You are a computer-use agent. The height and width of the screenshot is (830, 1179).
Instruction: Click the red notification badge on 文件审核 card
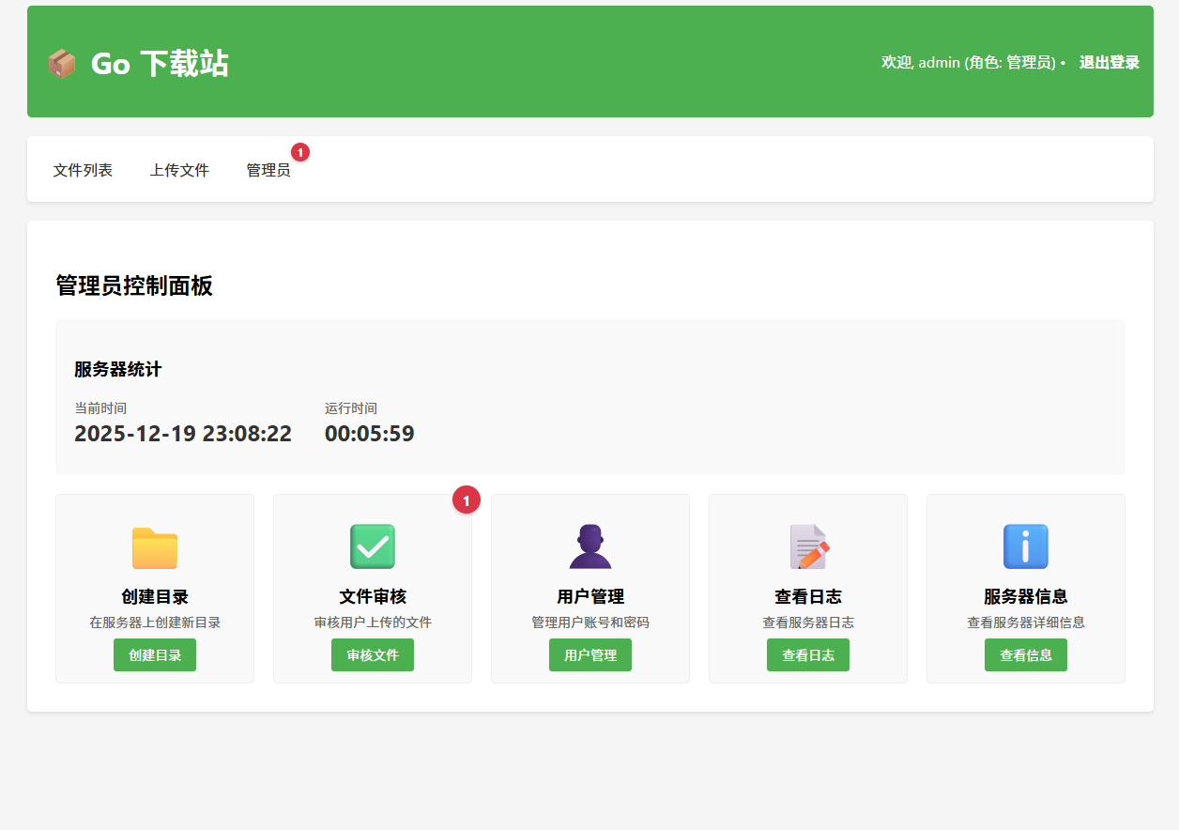pos(467,500)
